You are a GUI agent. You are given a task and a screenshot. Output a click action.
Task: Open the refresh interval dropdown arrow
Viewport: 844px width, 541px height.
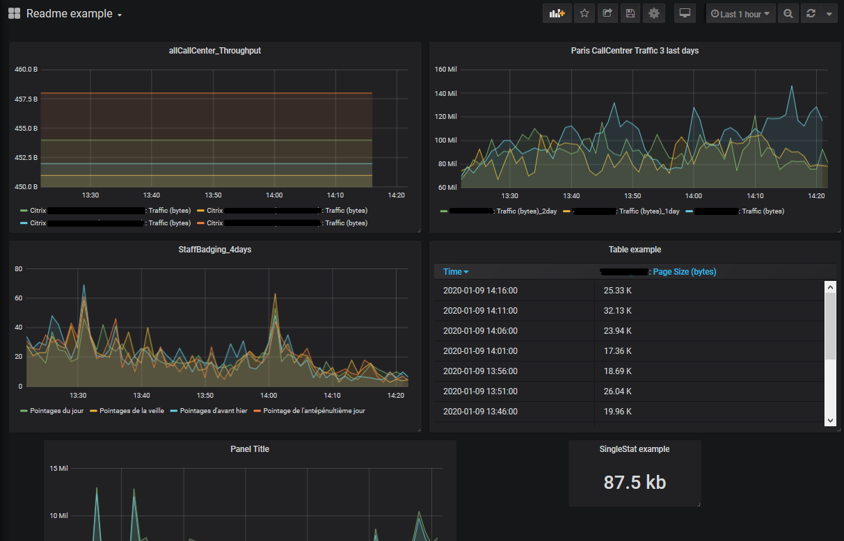click(829, 13)
